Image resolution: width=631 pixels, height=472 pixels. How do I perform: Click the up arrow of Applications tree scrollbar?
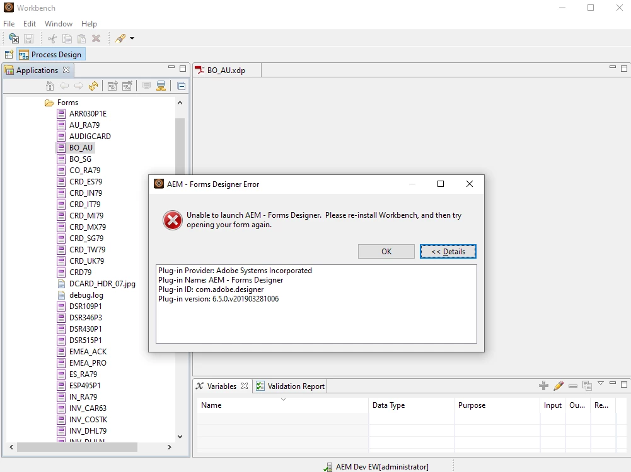[x=180, y=103]
